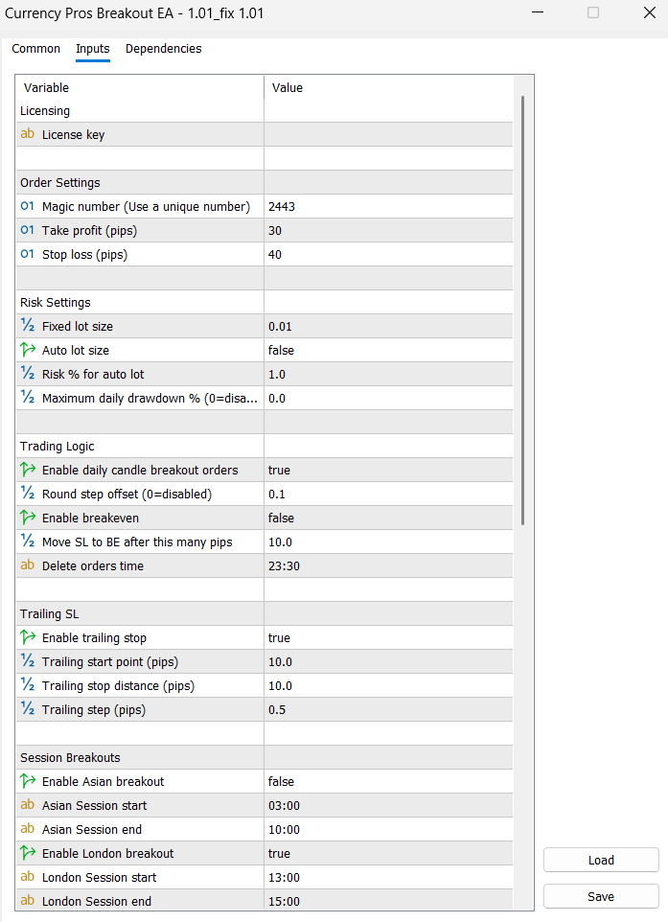
Task: Click integer icon next to Magic number
Action: pos(27,206)
